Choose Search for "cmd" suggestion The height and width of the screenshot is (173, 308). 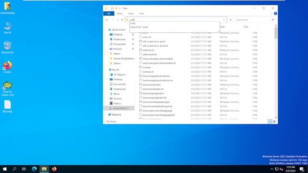174,27
